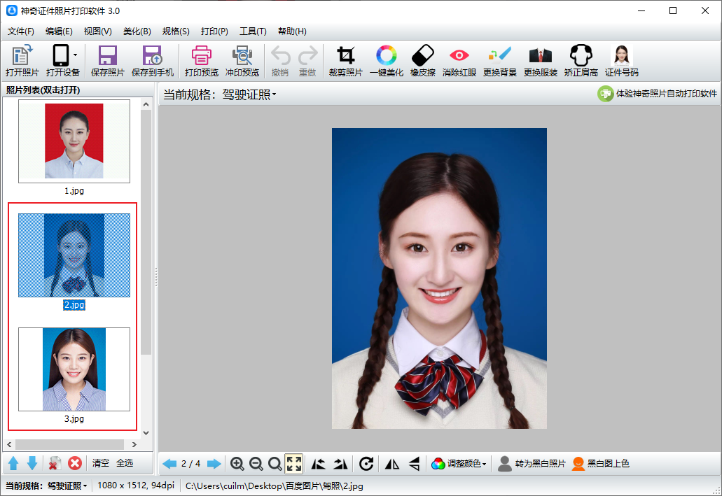Expand the 打开设备 dropdown arrow
Viewport: 722px width, 496px height.
click(75, 55)
